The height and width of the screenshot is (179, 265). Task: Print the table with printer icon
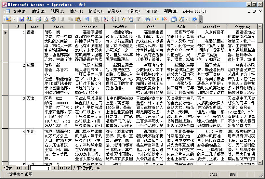(39, 19)
